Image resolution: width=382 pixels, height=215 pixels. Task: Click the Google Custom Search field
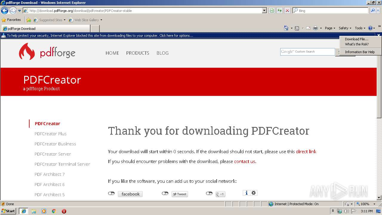click(307, 52)
